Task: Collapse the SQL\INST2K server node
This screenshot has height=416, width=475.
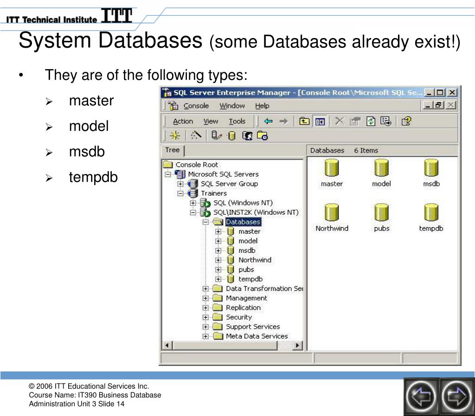Action: (193, 212)
